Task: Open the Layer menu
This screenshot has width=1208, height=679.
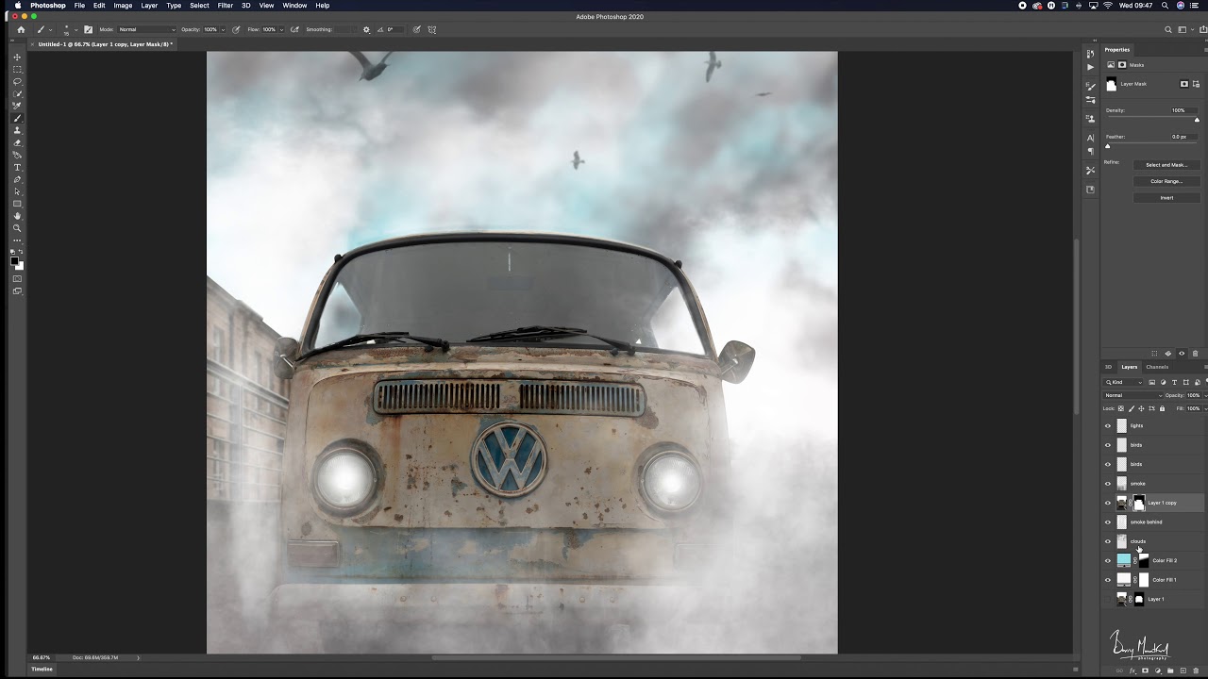Action: coord(149,6)
